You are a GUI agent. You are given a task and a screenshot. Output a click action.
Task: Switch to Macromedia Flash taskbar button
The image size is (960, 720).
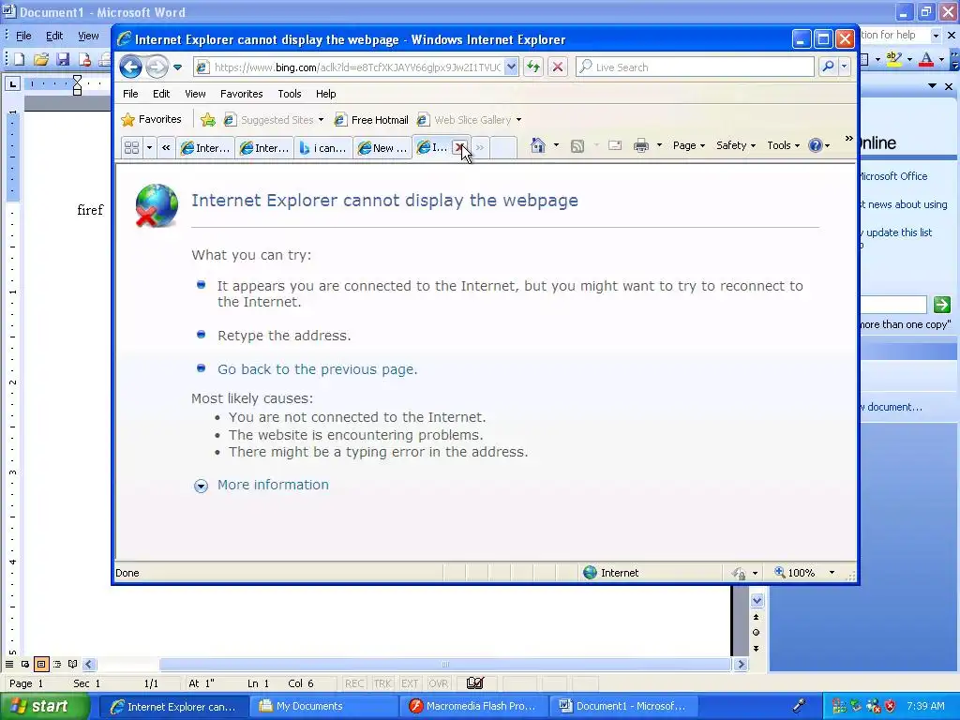pos(473,706)
